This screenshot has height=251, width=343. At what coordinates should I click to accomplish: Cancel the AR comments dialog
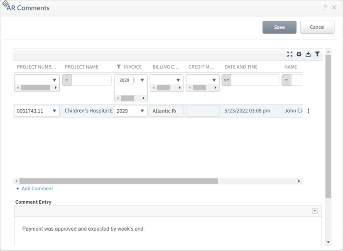click(x=317, y=27)
